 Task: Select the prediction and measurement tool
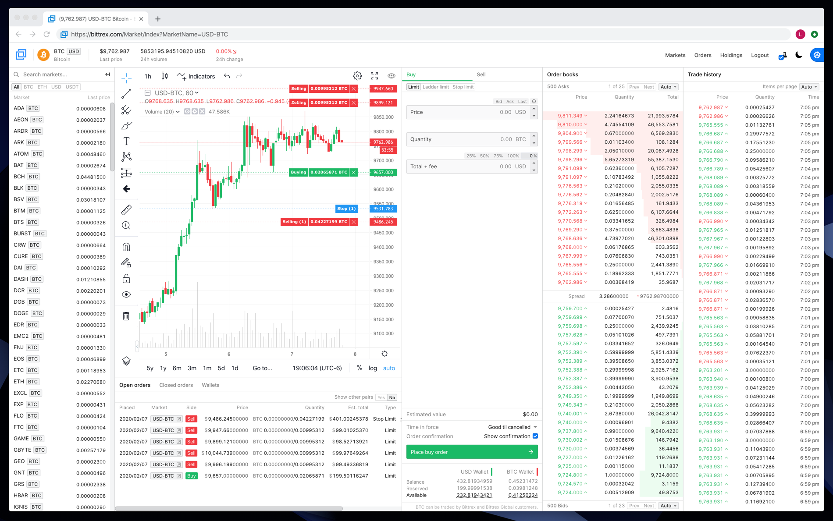click(x=126, y=173)
